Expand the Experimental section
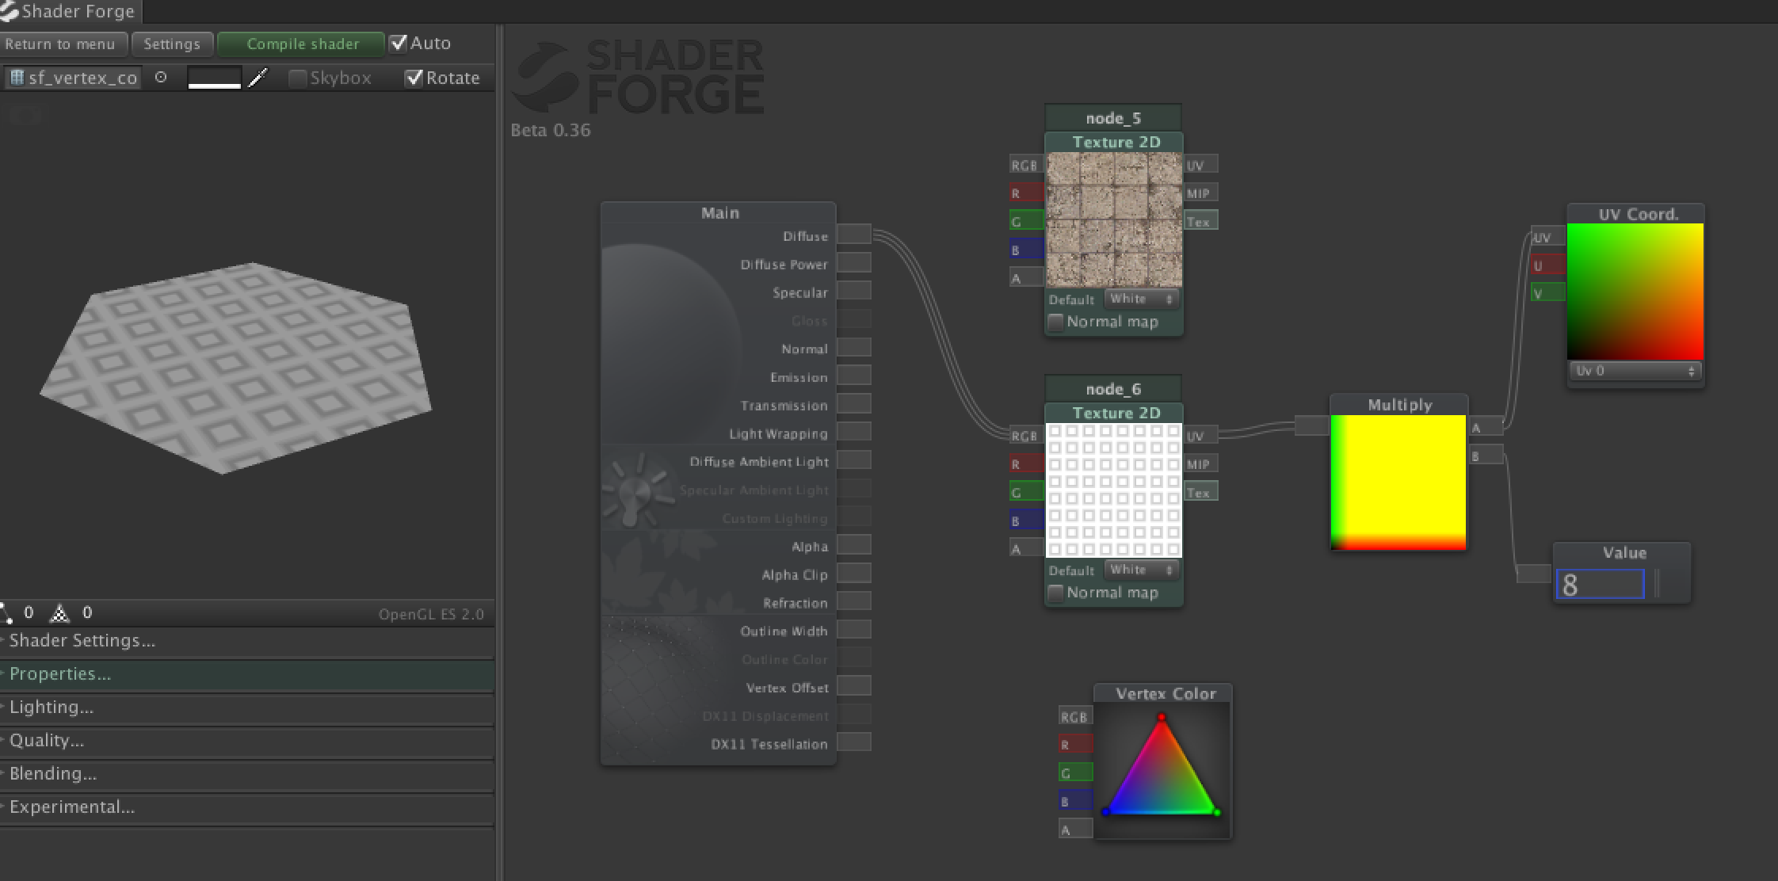1778x881 pixels. [x=247, y=807]
